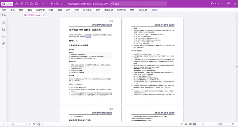Go to next page arrow icon

point(30,124)
